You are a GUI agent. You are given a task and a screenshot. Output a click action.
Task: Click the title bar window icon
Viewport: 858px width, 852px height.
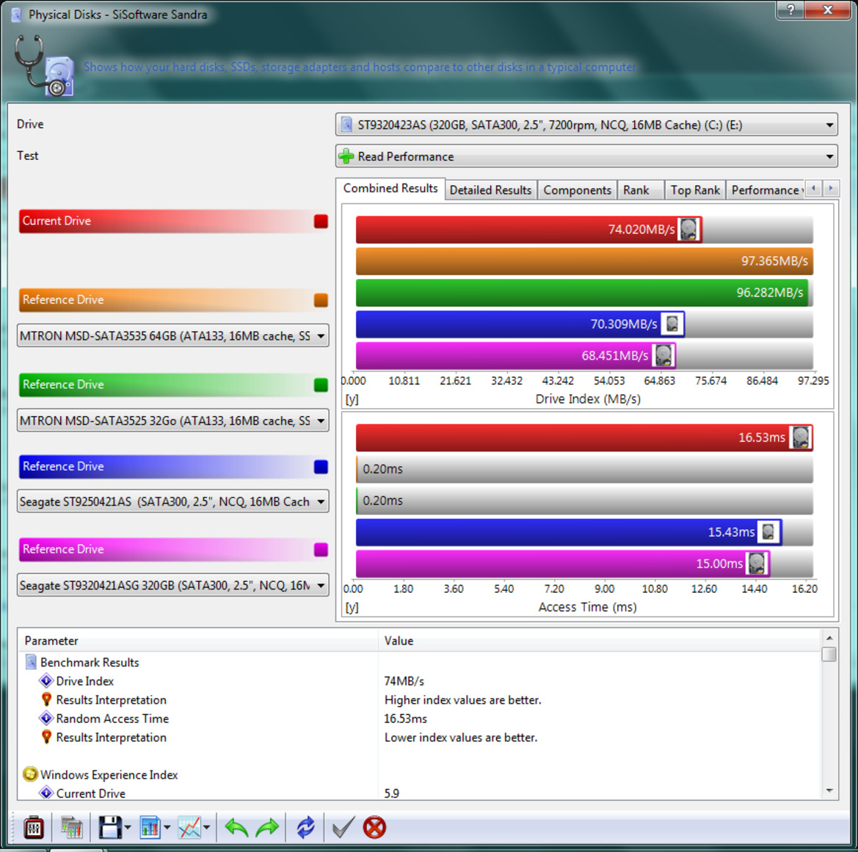point(16,15)
